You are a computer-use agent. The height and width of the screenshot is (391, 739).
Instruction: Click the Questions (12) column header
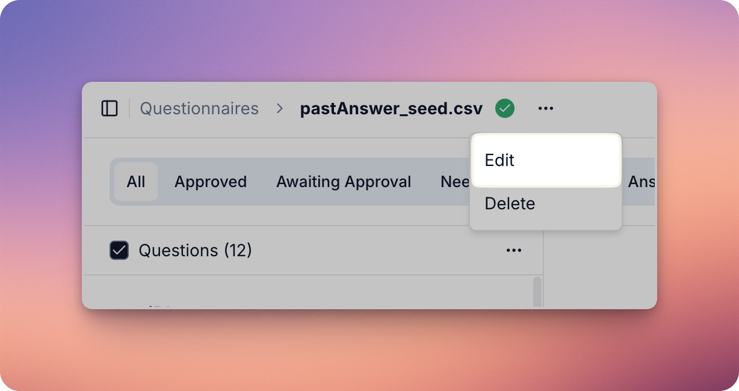coord(195,250)
